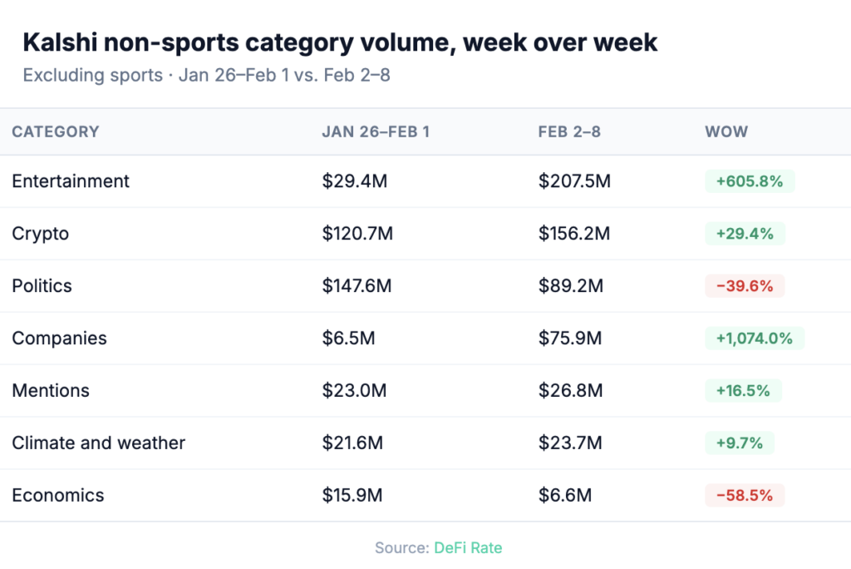
Task: Click the JAN 26–FEB 1 column header
Action: (x=376, y=131)
